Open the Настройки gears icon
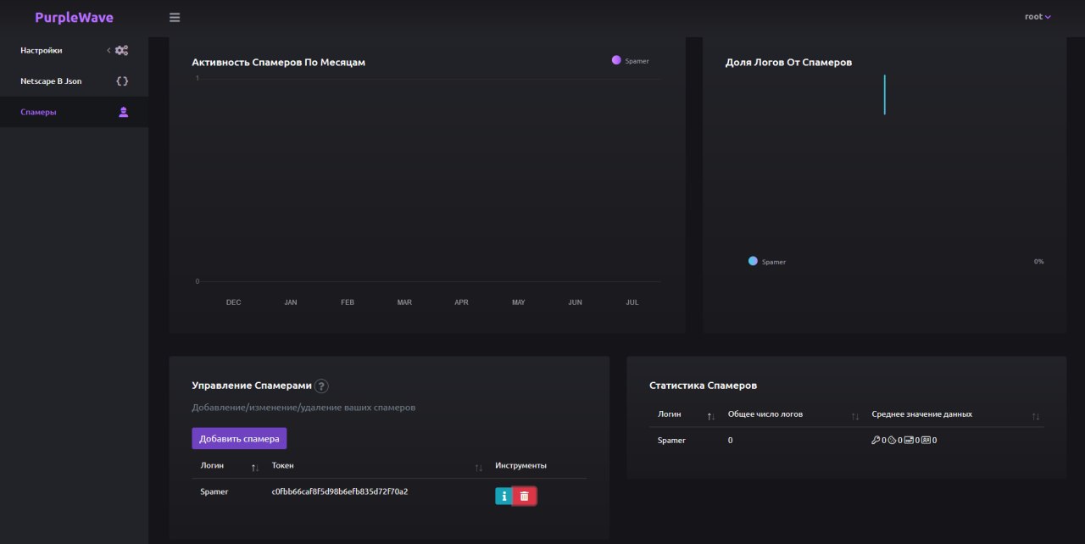This screenshot has width=1085, height=544. [x=122, y=50]
